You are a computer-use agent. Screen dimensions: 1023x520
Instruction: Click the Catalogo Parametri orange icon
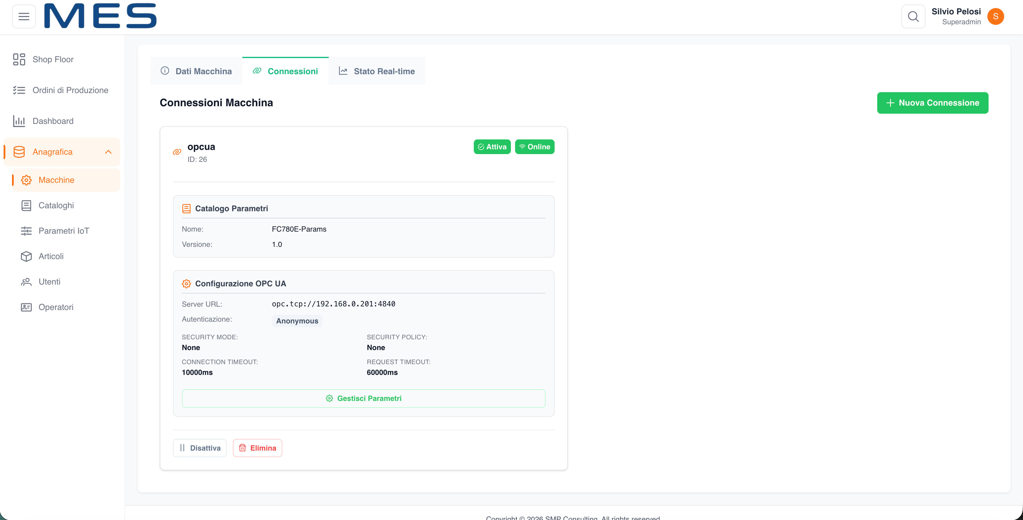coord(186,209)
